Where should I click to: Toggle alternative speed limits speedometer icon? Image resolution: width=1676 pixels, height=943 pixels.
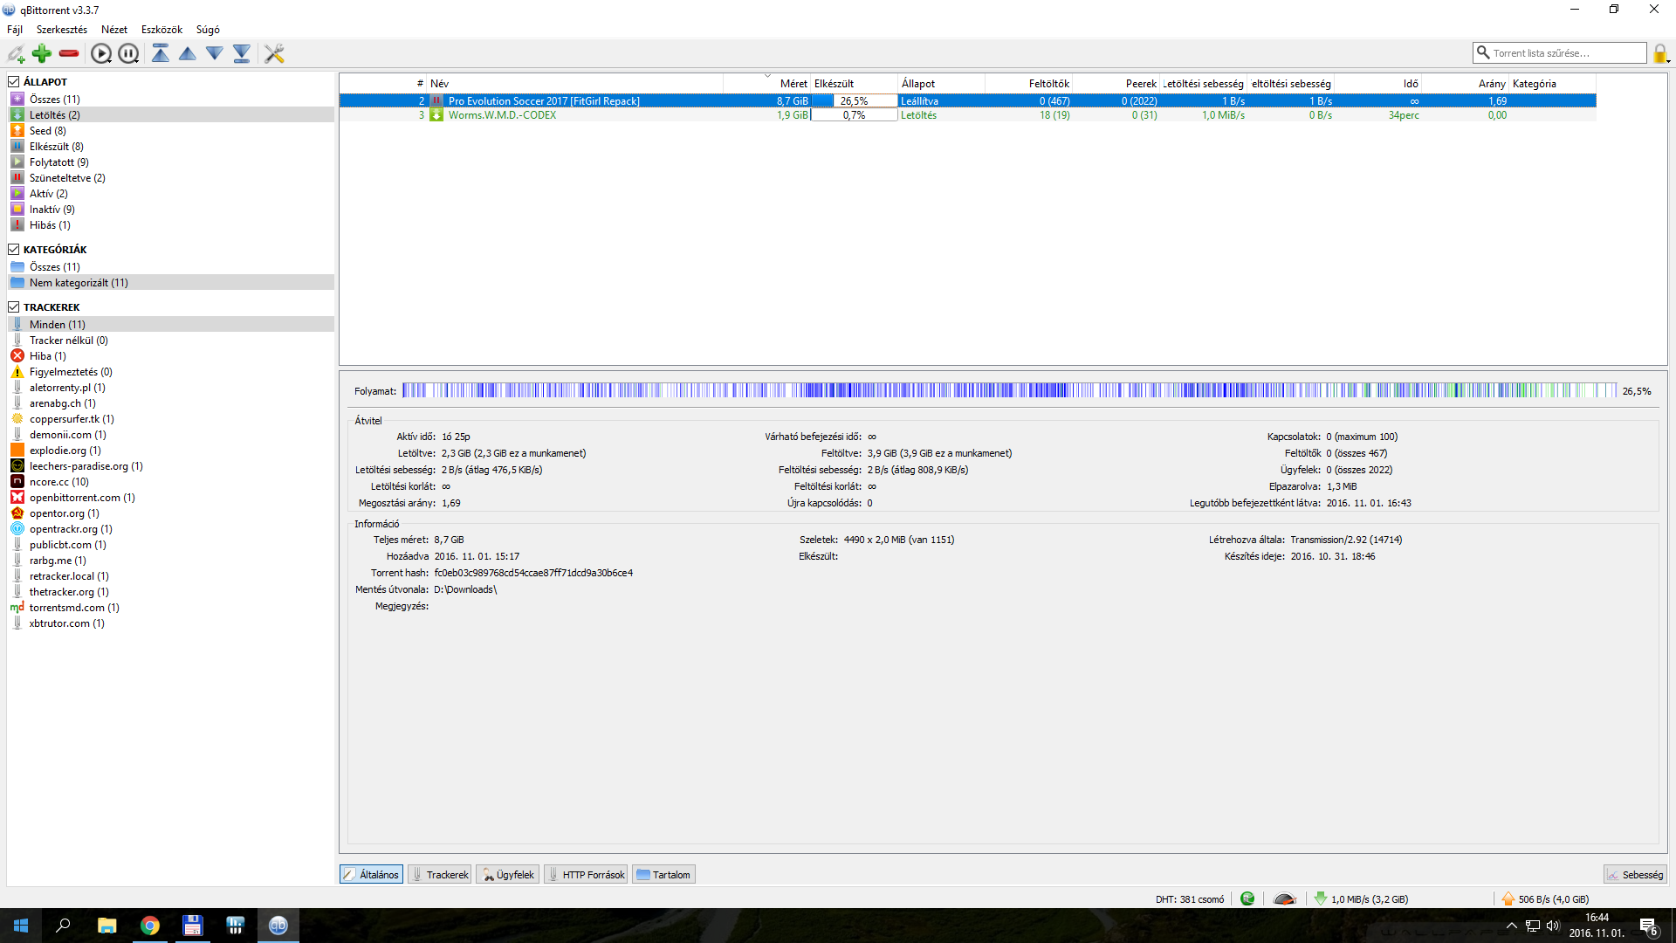[x=1284, y=898]
